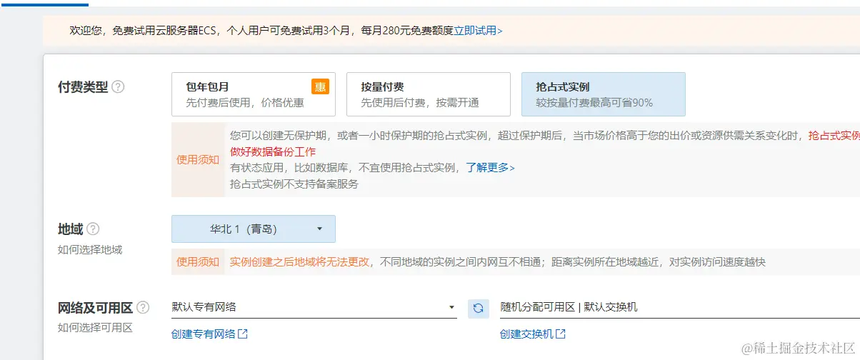Click the 使用须知 label beside billing notes

click(x=198, y=159)
